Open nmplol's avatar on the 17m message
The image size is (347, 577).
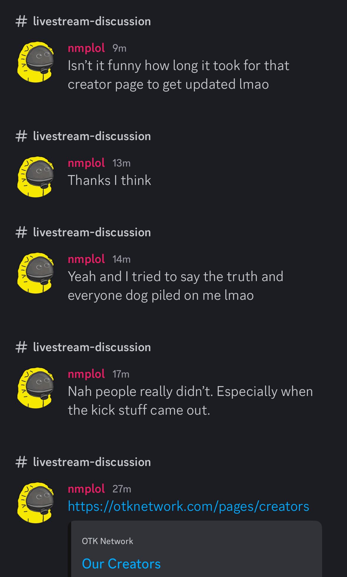pos(36,388)
